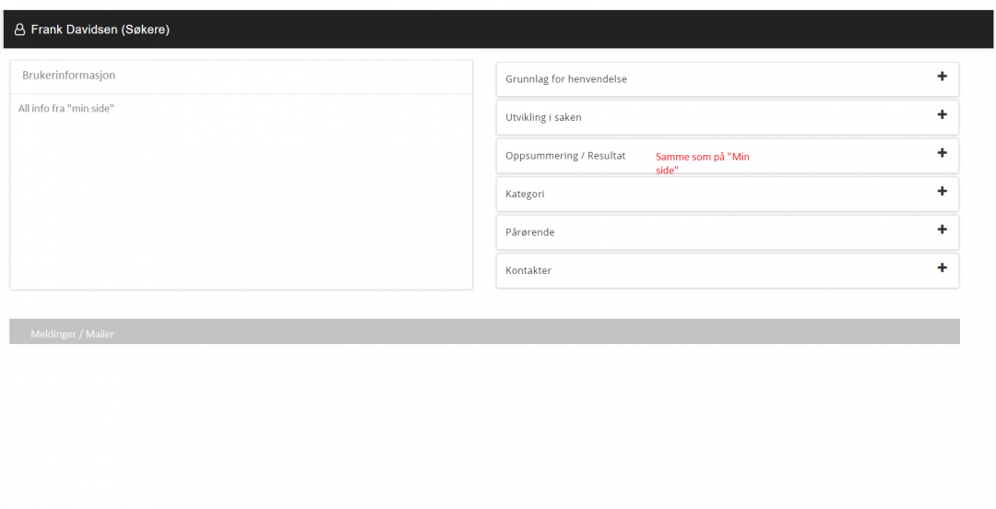
Task: Click the Utvikling i saken label
Action: pos(543,117)
